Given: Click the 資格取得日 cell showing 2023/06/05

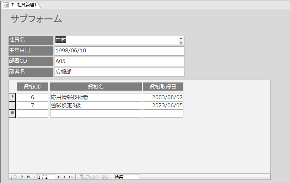Looking at the screenshot, I should (x=163, y=105).
